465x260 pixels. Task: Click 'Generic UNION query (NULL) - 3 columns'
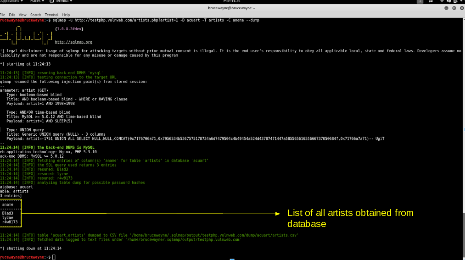coord(56,134)
